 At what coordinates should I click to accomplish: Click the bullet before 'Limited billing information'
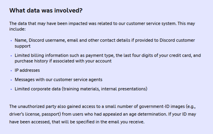coord(11,56)
